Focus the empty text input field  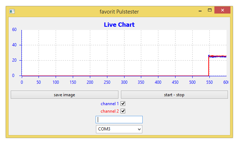119,120
